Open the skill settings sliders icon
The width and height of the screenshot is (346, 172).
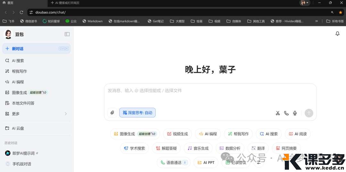(259, 162)
